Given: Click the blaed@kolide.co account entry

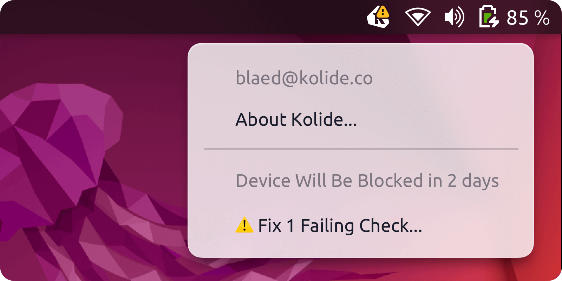Looking at the screenshot, I should point(304,78).
